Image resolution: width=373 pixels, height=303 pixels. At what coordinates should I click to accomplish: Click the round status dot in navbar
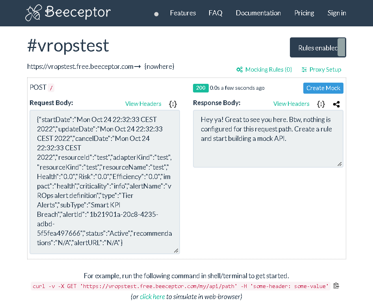(156, 14)
